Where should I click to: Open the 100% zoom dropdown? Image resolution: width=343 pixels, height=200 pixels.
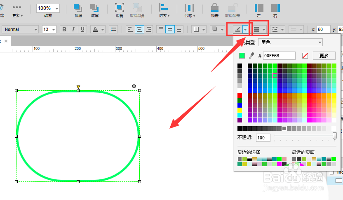tap(57, 9)
